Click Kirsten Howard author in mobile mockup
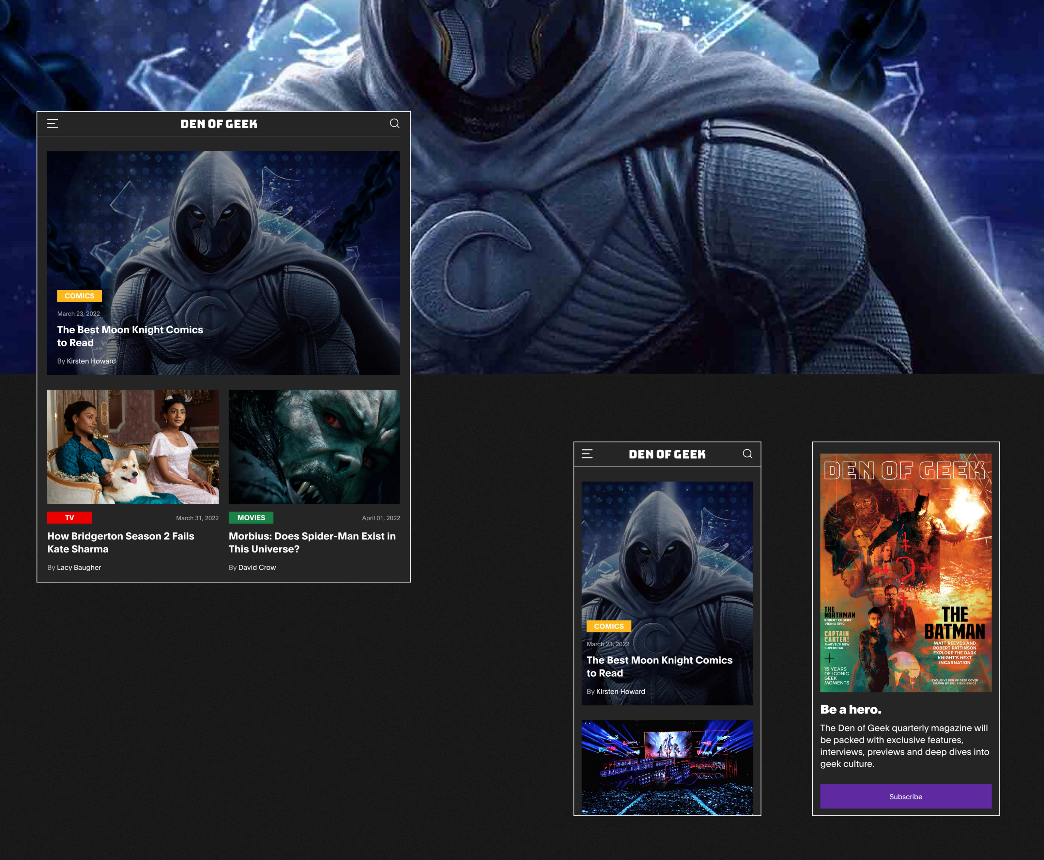The image size is (1044, 860). tap(620, 692)
